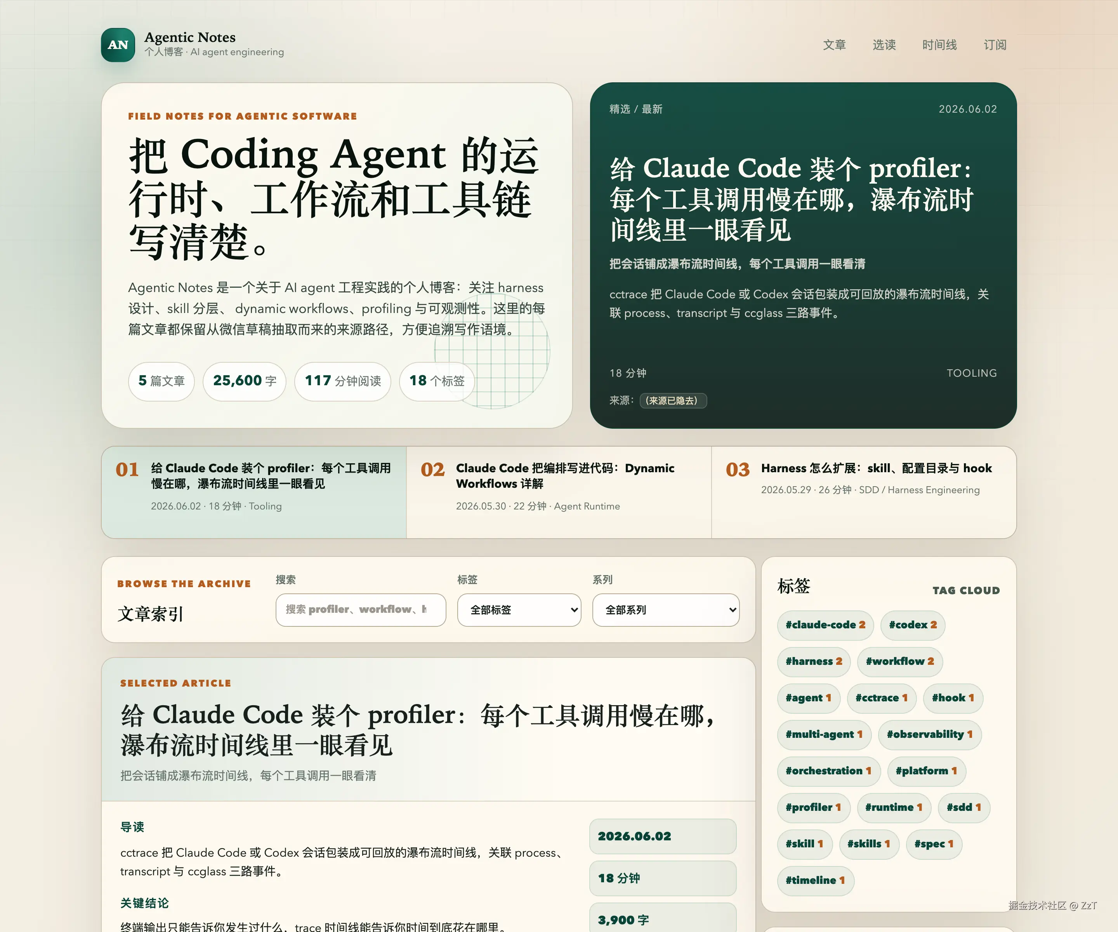Click the TAG CLOUD heading label
The image size is (1118, 932).
coord(966,590)
